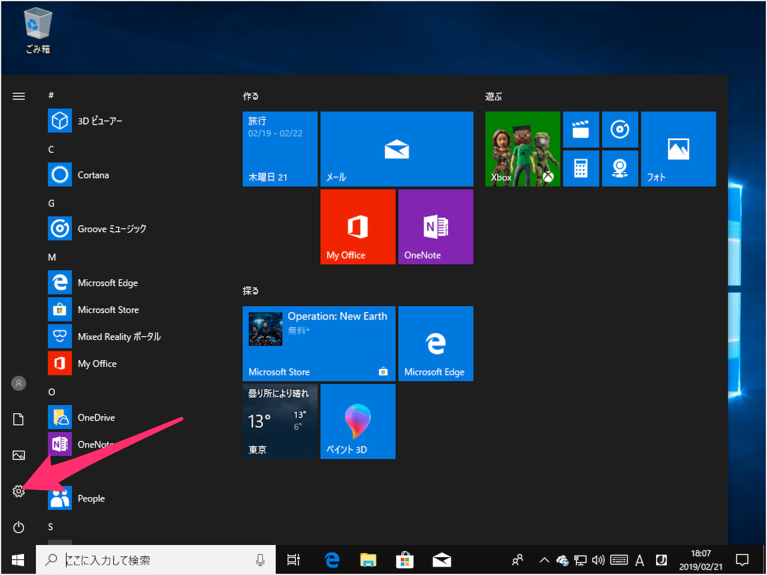
Task: Open File Explorer from the taskbar
Action: 368,560
